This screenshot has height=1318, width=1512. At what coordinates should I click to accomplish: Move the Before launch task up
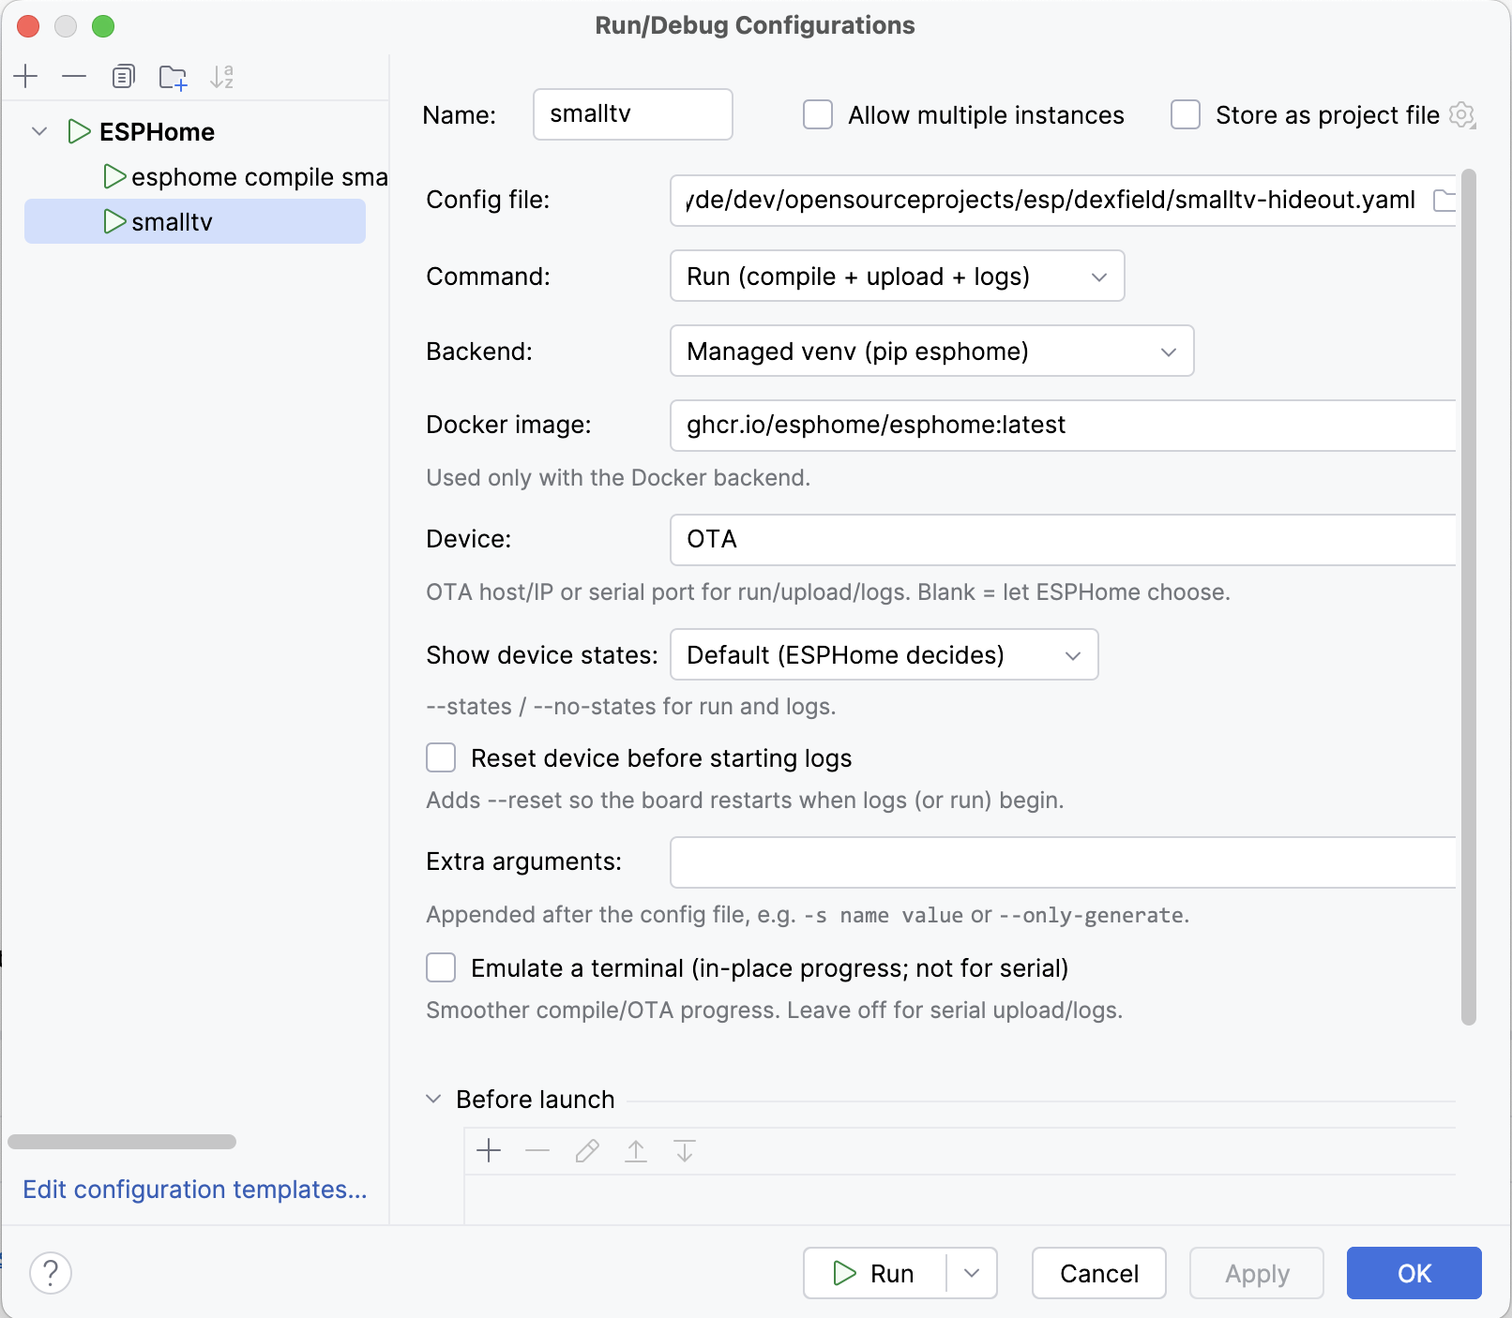636,1150
